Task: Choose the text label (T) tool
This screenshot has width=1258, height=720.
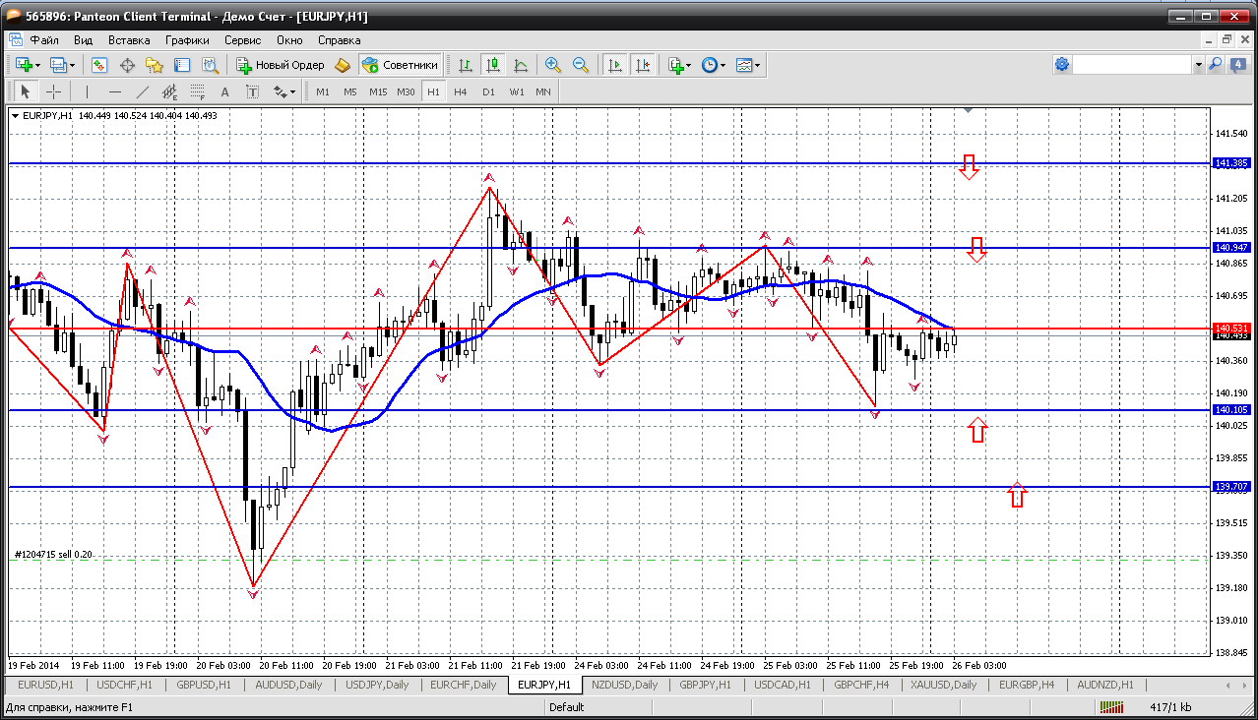Action: pos(252,91)
